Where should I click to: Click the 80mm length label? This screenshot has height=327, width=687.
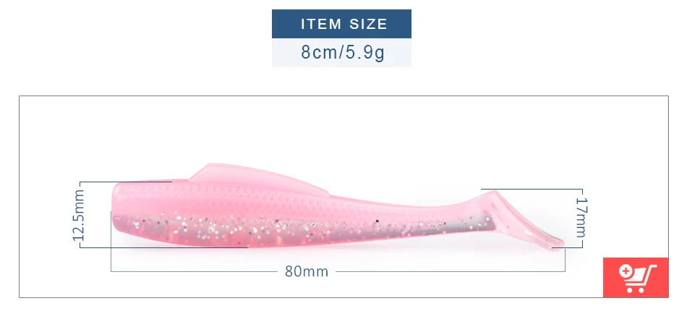307,271
